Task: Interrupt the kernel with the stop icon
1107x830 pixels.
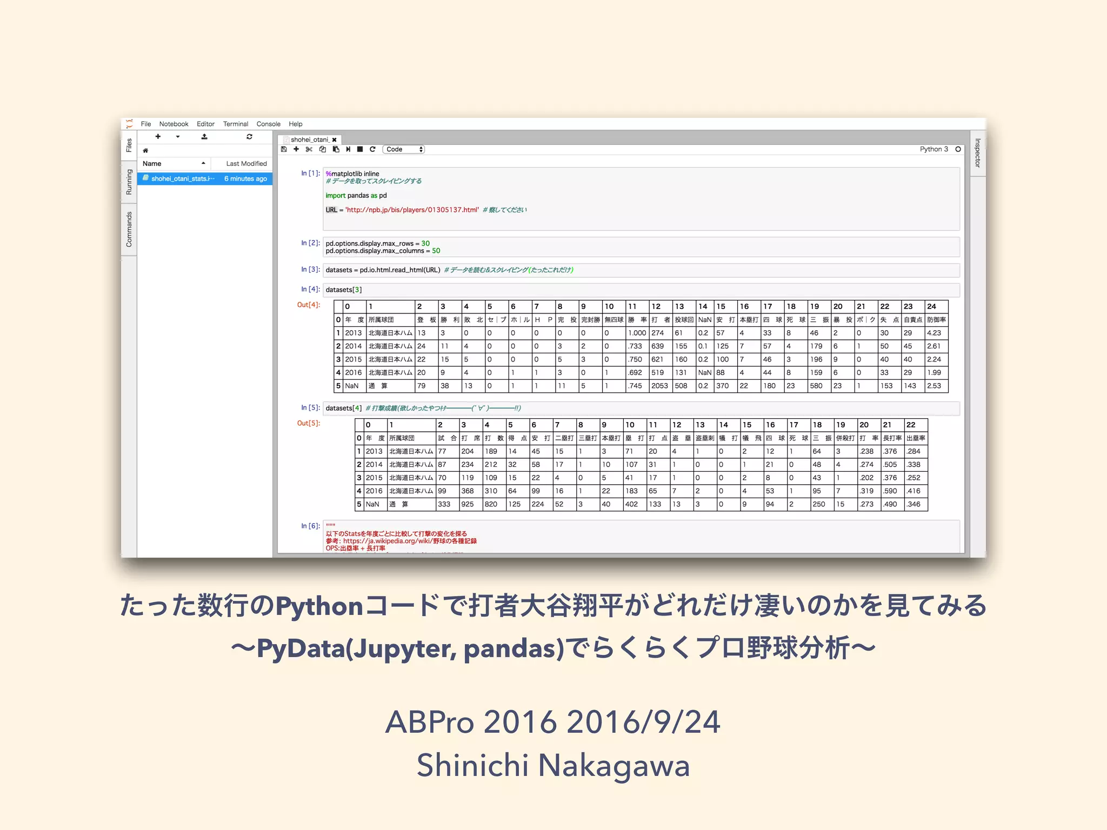Action: coord(360,149)
